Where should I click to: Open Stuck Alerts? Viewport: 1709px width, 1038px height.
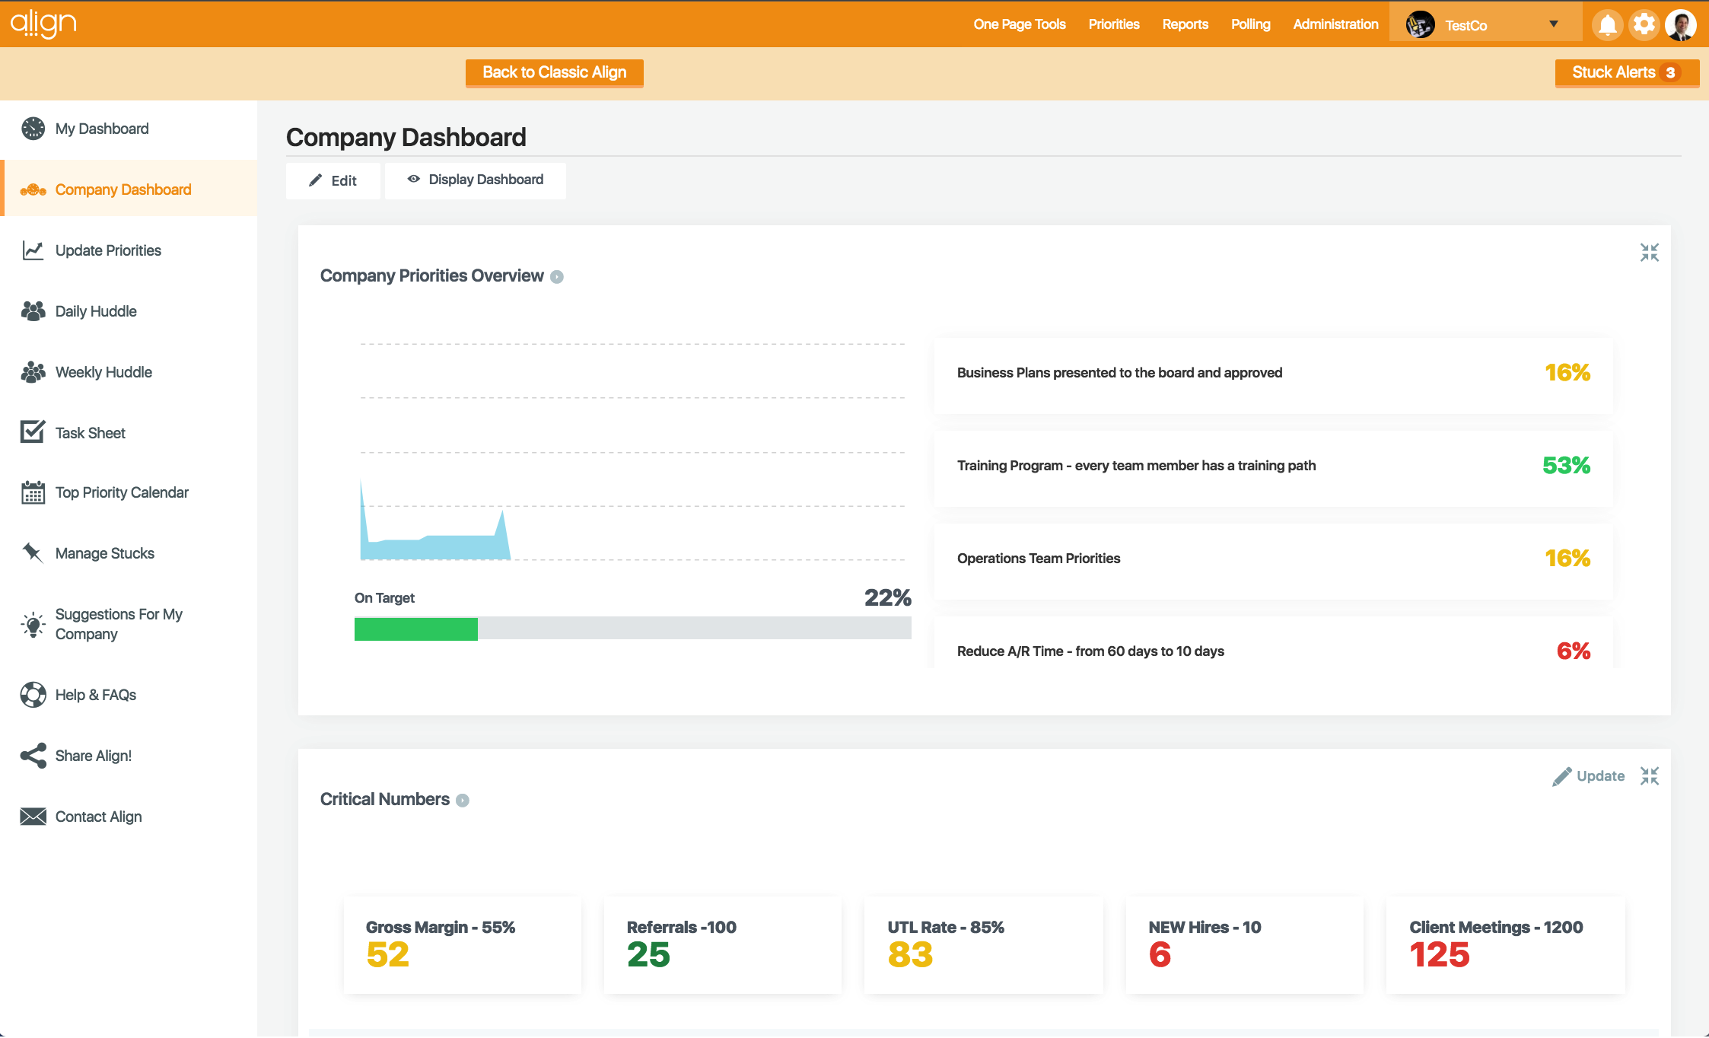pyautogui.click(x=1627, y=72)
